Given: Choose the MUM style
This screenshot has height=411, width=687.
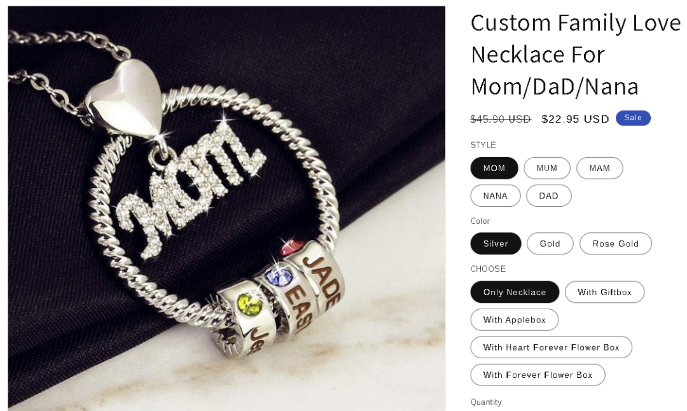Looking at the screenshot, I should (547, 168).
